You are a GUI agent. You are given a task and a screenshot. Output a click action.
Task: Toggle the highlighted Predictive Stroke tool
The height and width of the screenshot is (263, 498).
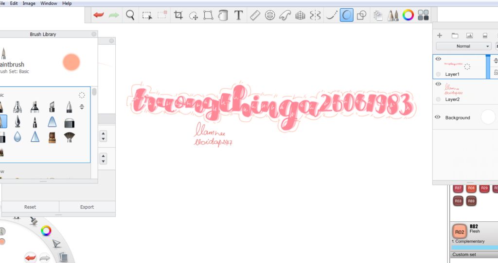click(346, 15)
